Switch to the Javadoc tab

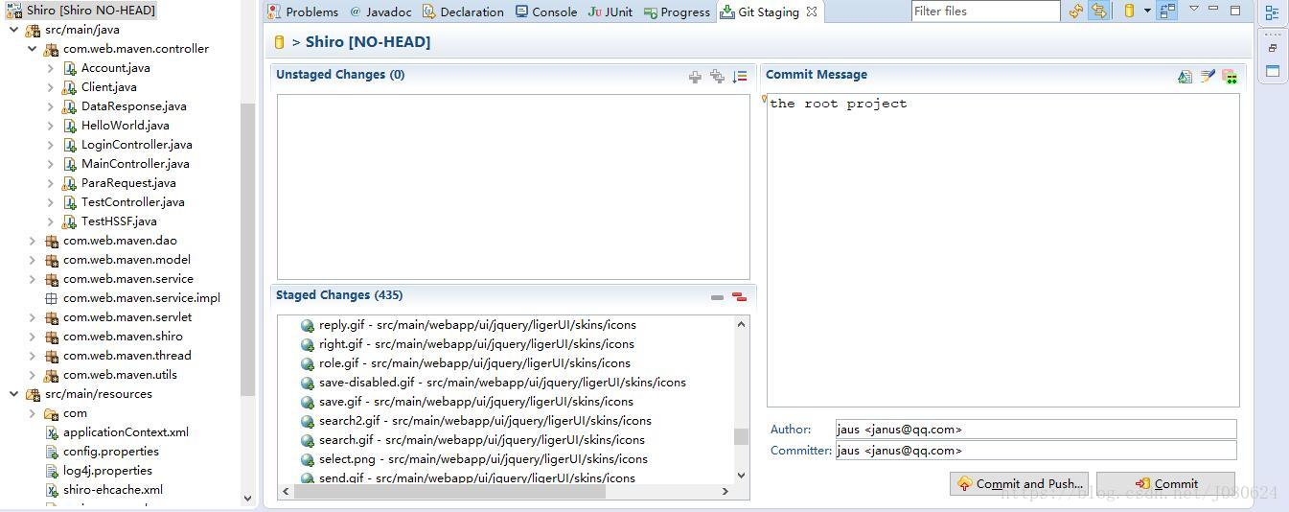tap(380, 12)
